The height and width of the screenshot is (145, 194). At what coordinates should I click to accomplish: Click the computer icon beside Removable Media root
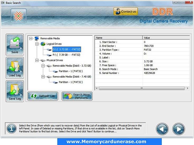pyautogui.click(x=37, y=38)
